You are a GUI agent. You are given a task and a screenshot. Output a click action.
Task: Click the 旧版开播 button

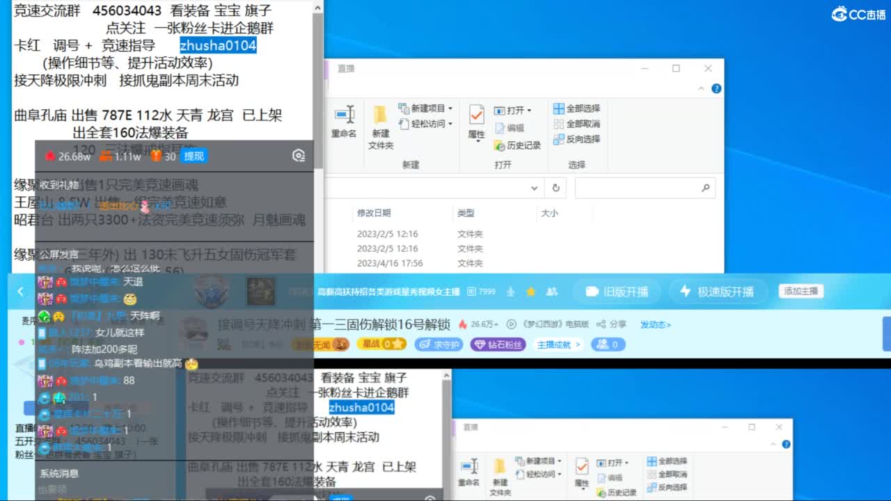coord(617,292)
